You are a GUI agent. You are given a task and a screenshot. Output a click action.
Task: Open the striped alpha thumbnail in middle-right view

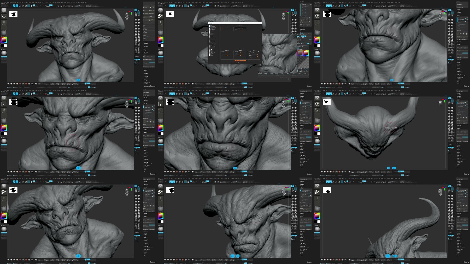pos(317,110)
